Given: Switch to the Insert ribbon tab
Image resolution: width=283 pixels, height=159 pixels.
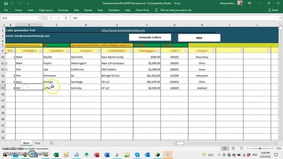Looking at the screenshot, I should [31, 10].
